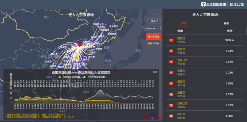Image resolution: width=247 pixels, height=122 pixels.
Task: Click the 3.45% ratio value
Action: tap(229, 62)
